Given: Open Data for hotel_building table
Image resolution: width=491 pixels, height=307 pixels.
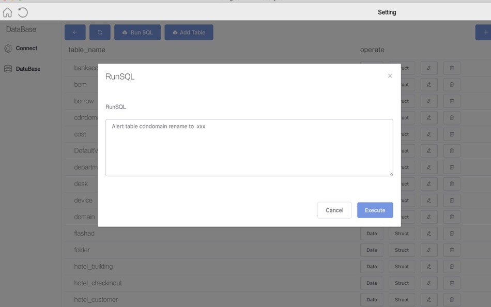Looking at the screenshot, I should (372, 267).
